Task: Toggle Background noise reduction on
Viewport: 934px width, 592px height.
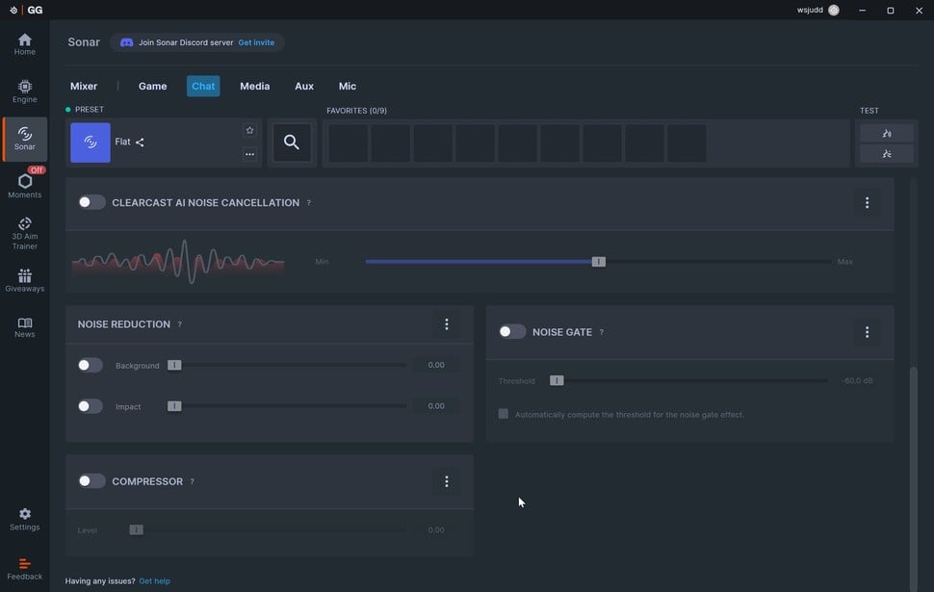Action: click(90, 365)
